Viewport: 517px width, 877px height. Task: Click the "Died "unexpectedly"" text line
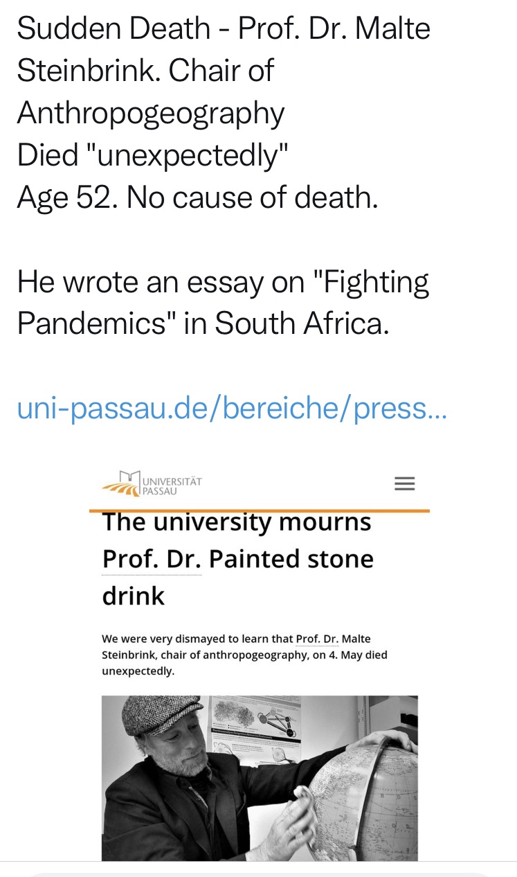pyautogui.click(x=152, y=155)
